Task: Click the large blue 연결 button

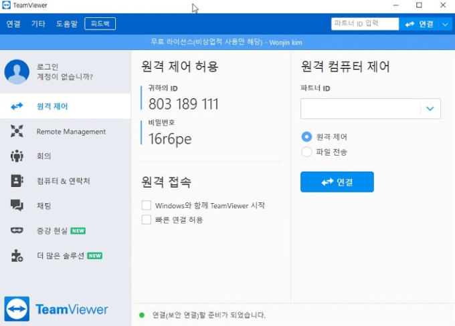Action: click(x=337, y=182)
